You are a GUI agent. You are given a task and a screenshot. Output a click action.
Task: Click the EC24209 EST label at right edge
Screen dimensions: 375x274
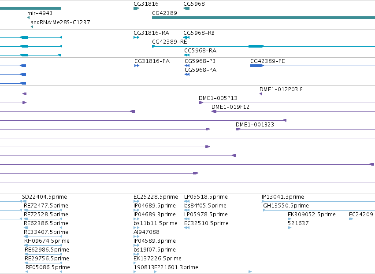[x=362, y=215]
